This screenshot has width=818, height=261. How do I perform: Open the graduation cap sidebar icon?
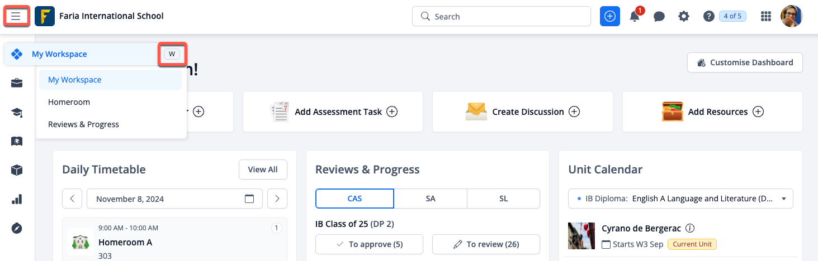coord(17,113)
